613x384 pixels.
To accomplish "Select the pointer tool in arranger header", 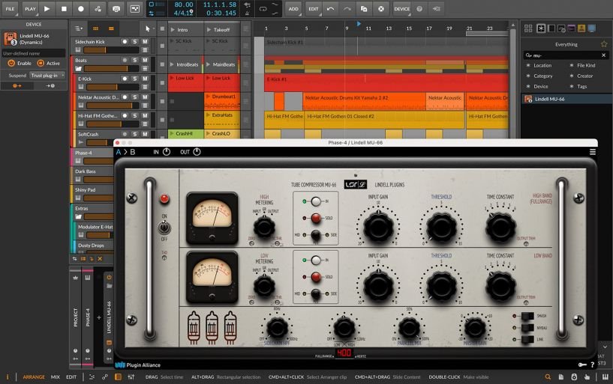I will pos(148,28).
